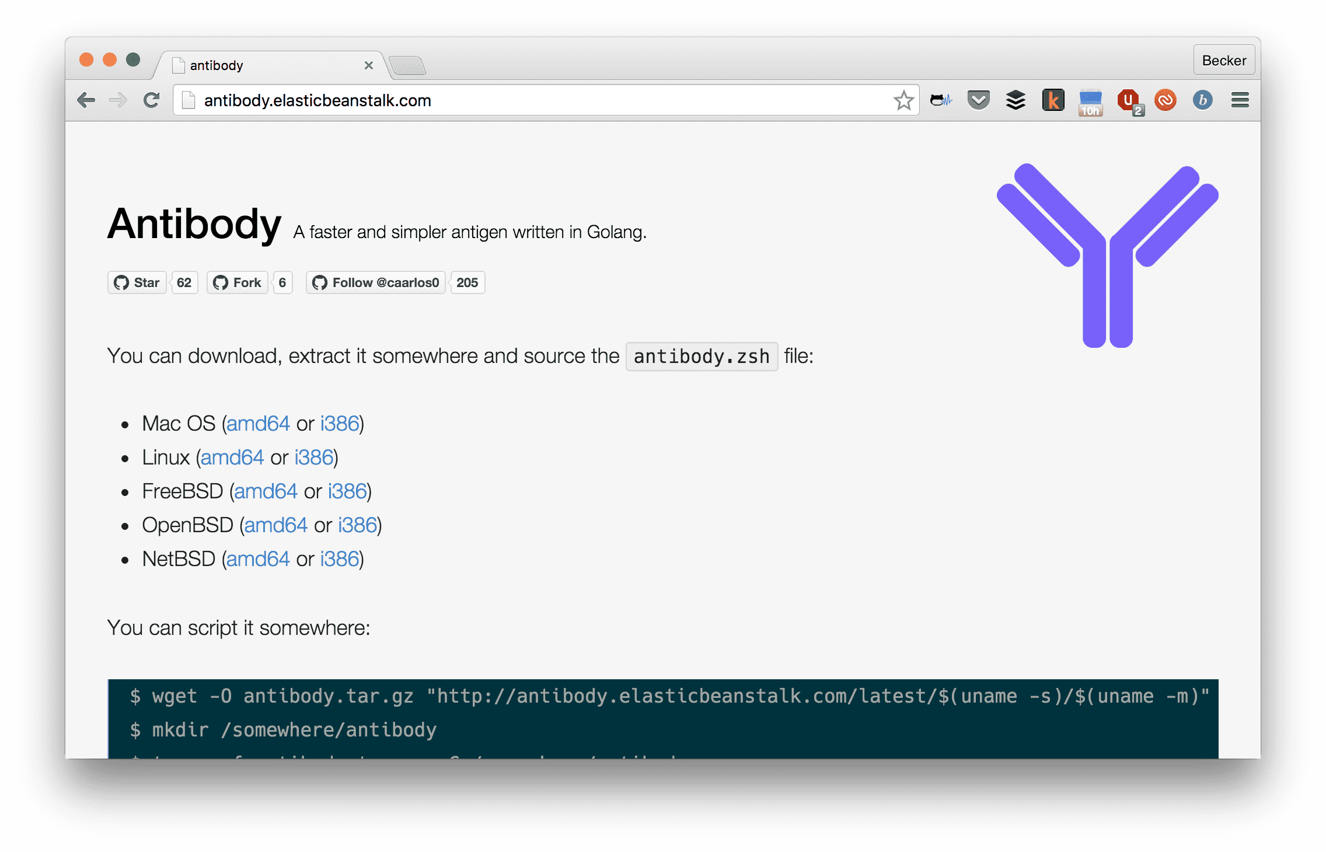Open the Pocket extension icon

point(978,100)
